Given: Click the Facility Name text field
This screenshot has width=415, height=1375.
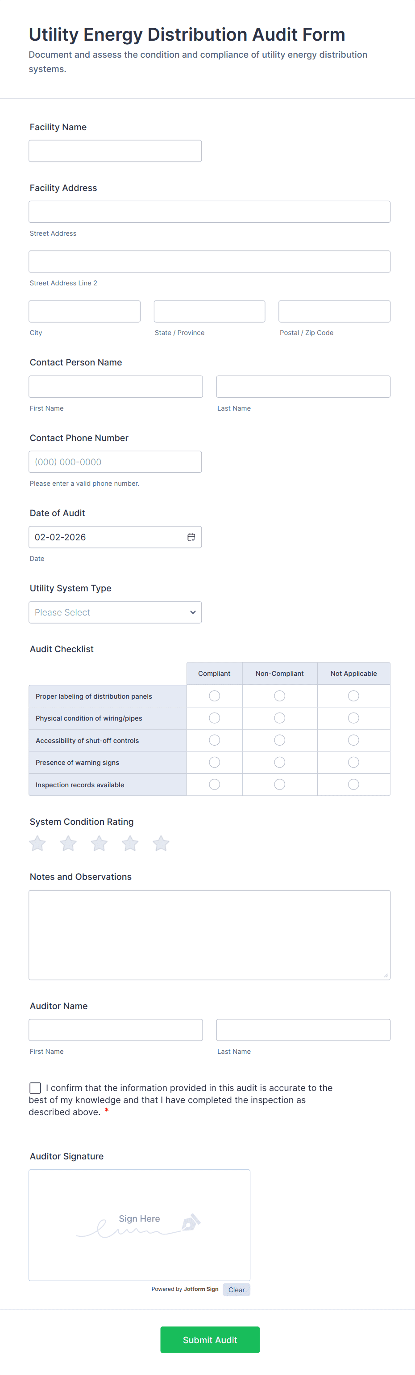Looking at the screenshot, I should click(115, 151).
